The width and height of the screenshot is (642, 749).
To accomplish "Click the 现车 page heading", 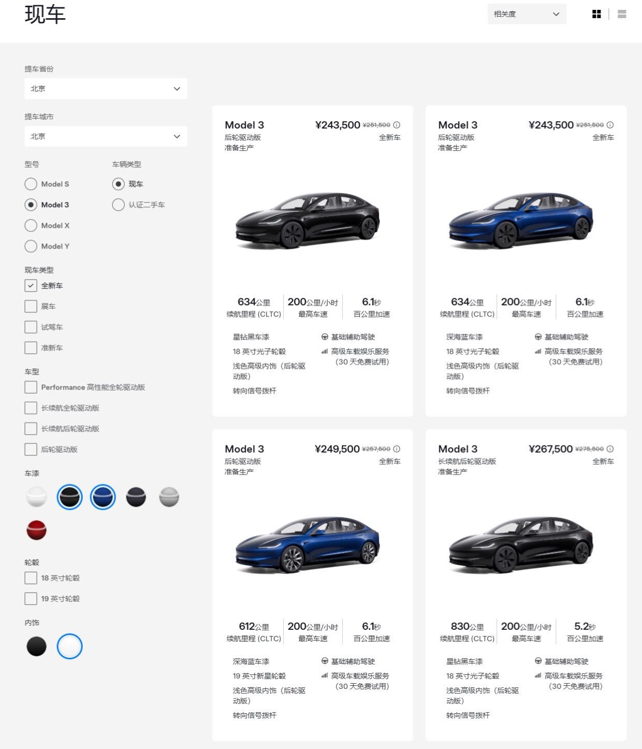I will point(45,14).
